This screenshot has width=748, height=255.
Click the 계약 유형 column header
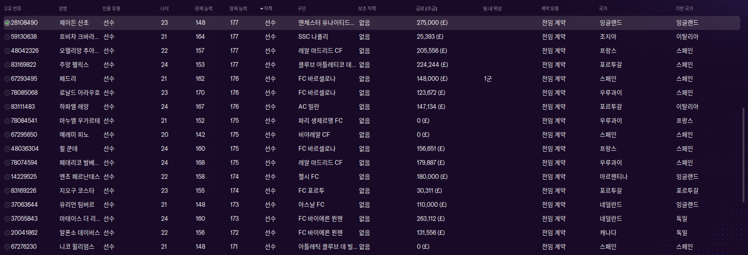[550, 9]
